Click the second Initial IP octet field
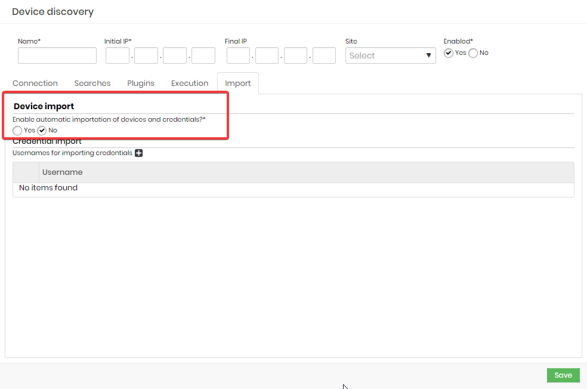 click(x=146, y=55)
